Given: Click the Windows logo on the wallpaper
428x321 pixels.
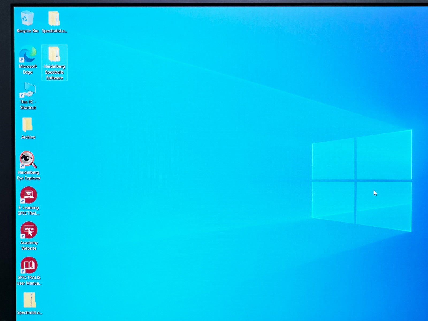Looking at the screenshot, I should (361, 181).
